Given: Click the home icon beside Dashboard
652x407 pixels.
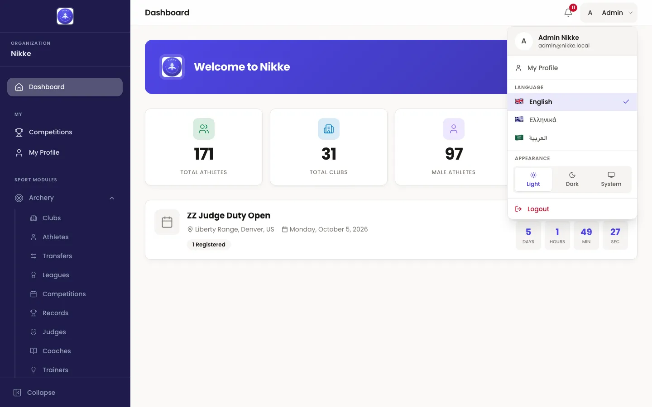Looking at the screenshot, I should [19, 87].
